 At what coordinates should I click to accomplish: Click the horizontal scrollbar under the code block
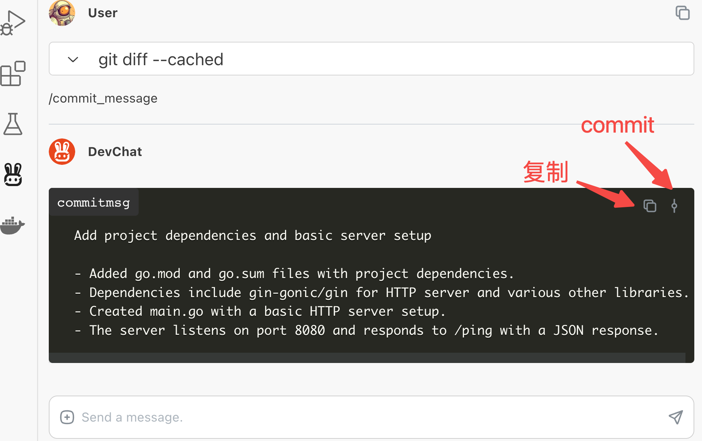[367, 357]
